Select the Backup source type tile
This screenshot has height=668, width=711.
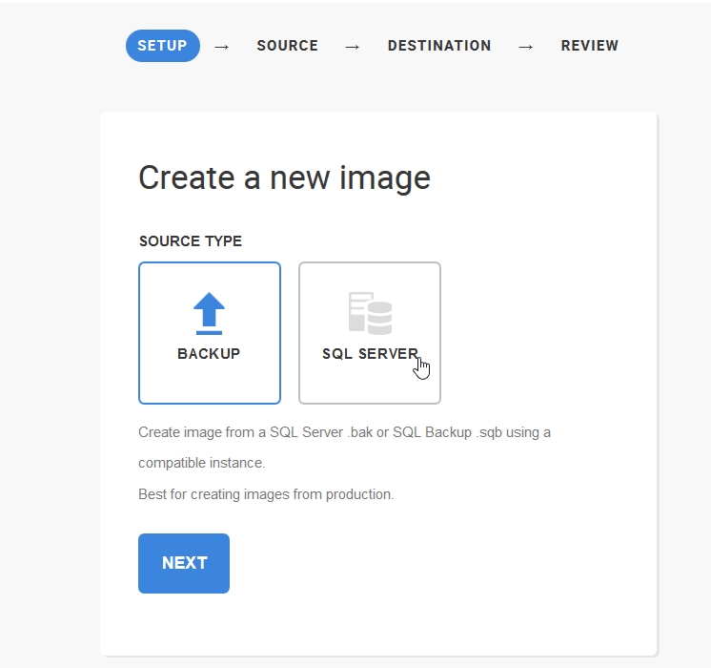click(210, 333)
